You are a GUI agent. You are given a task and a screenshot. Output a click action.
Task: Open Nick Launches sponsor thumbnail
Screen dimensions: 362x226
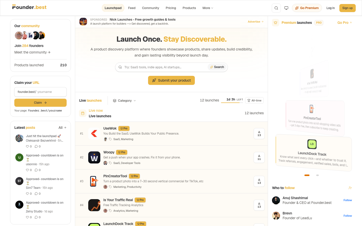pos(83,22)
